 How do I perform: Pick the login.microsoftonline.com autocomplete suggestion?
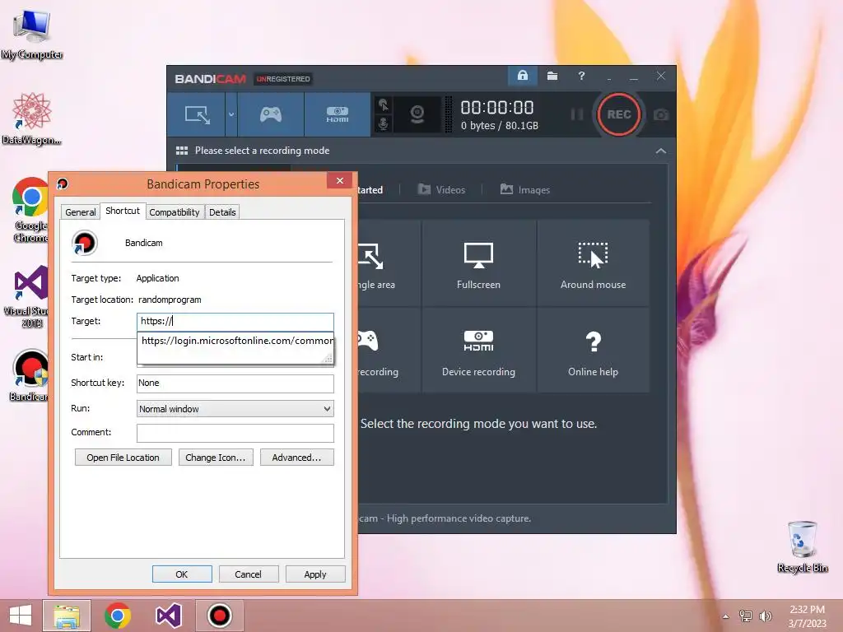pyautogui.click(x=235, y=341)
